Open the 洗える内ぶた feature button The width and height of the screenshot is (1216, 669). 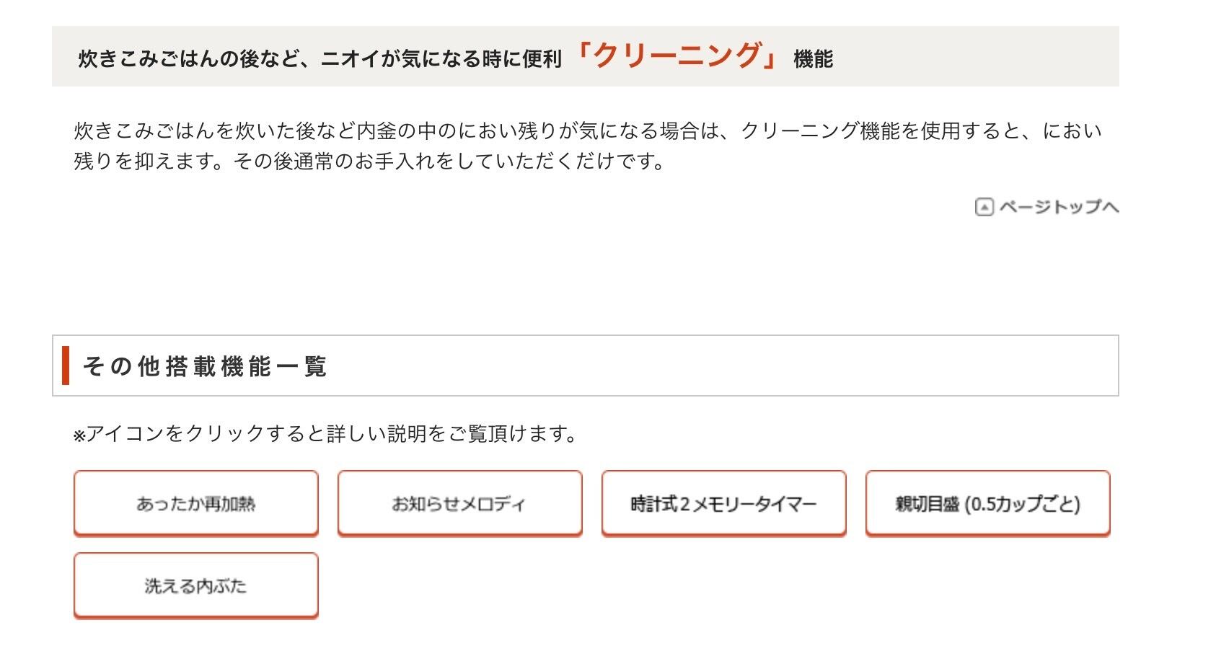[x=195, y=585]
